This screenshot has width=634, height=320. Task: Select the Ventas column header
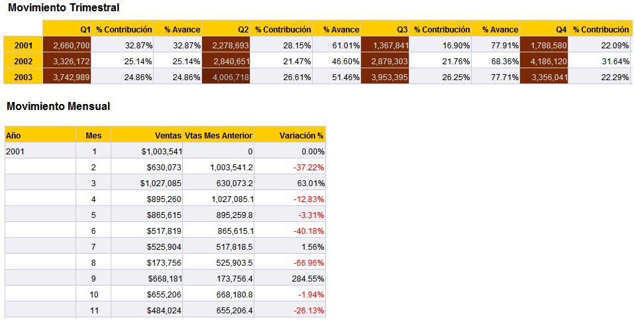coord(147,135)
